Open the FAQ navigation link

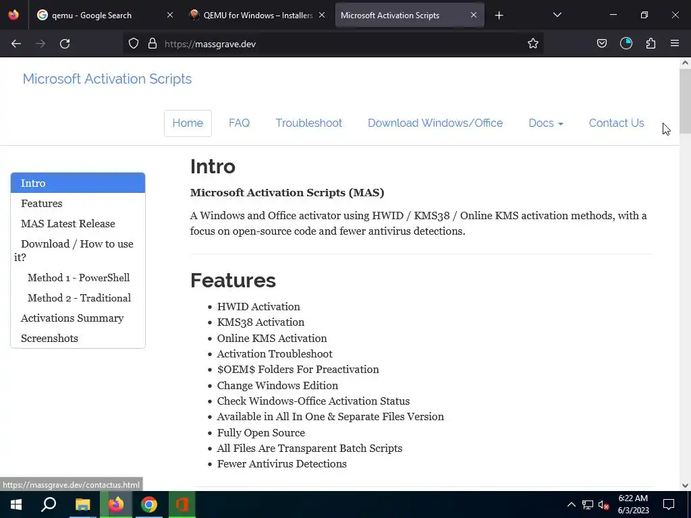[x=240, y=123]
